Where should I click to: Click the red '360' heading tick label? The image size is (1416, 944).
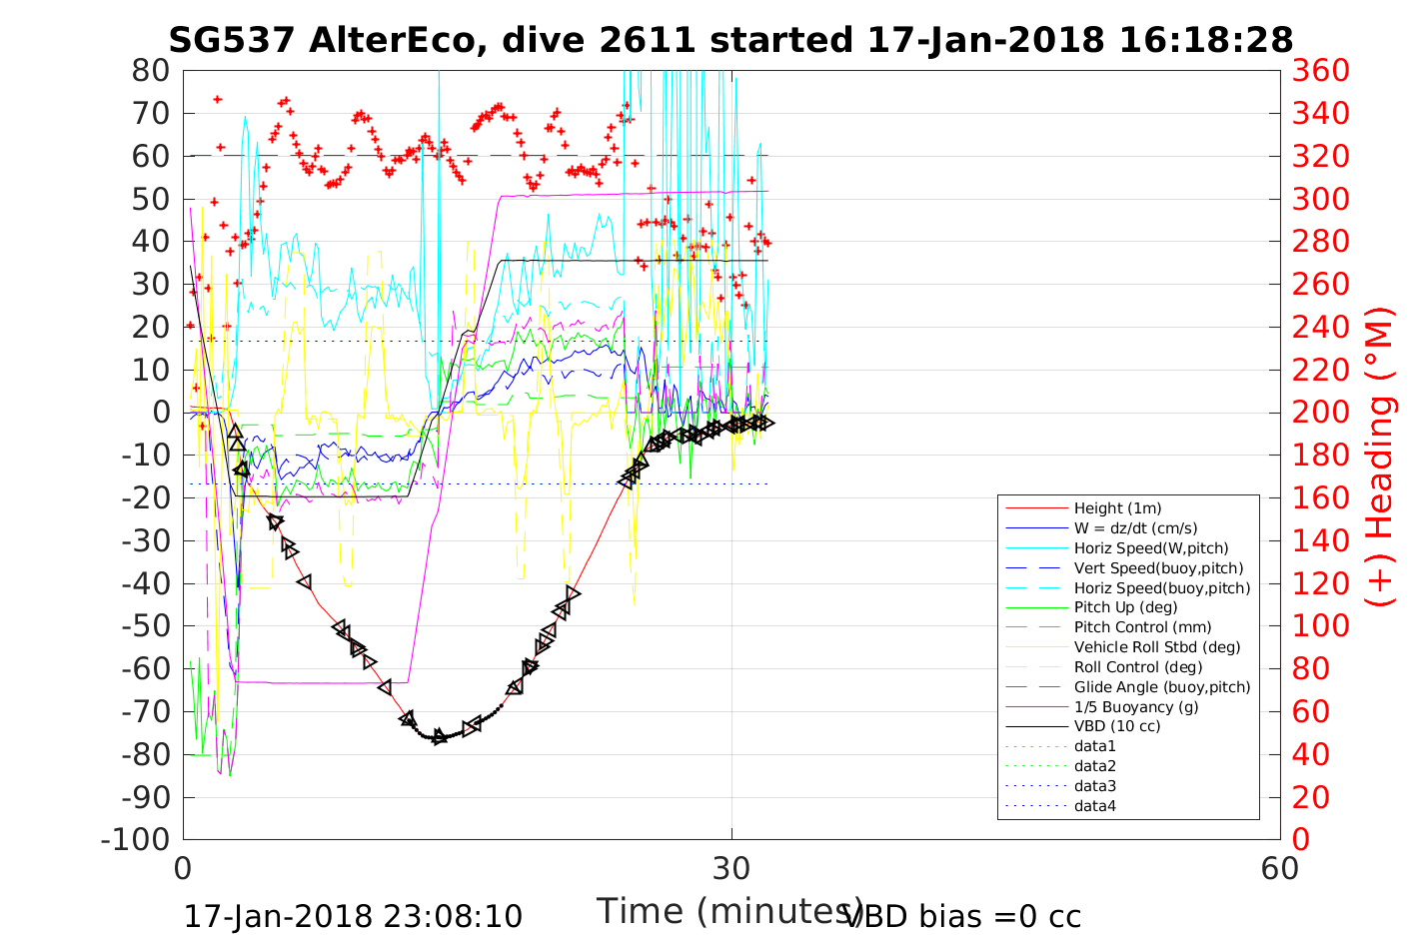pyautogui.click(x=1320, y=71)
